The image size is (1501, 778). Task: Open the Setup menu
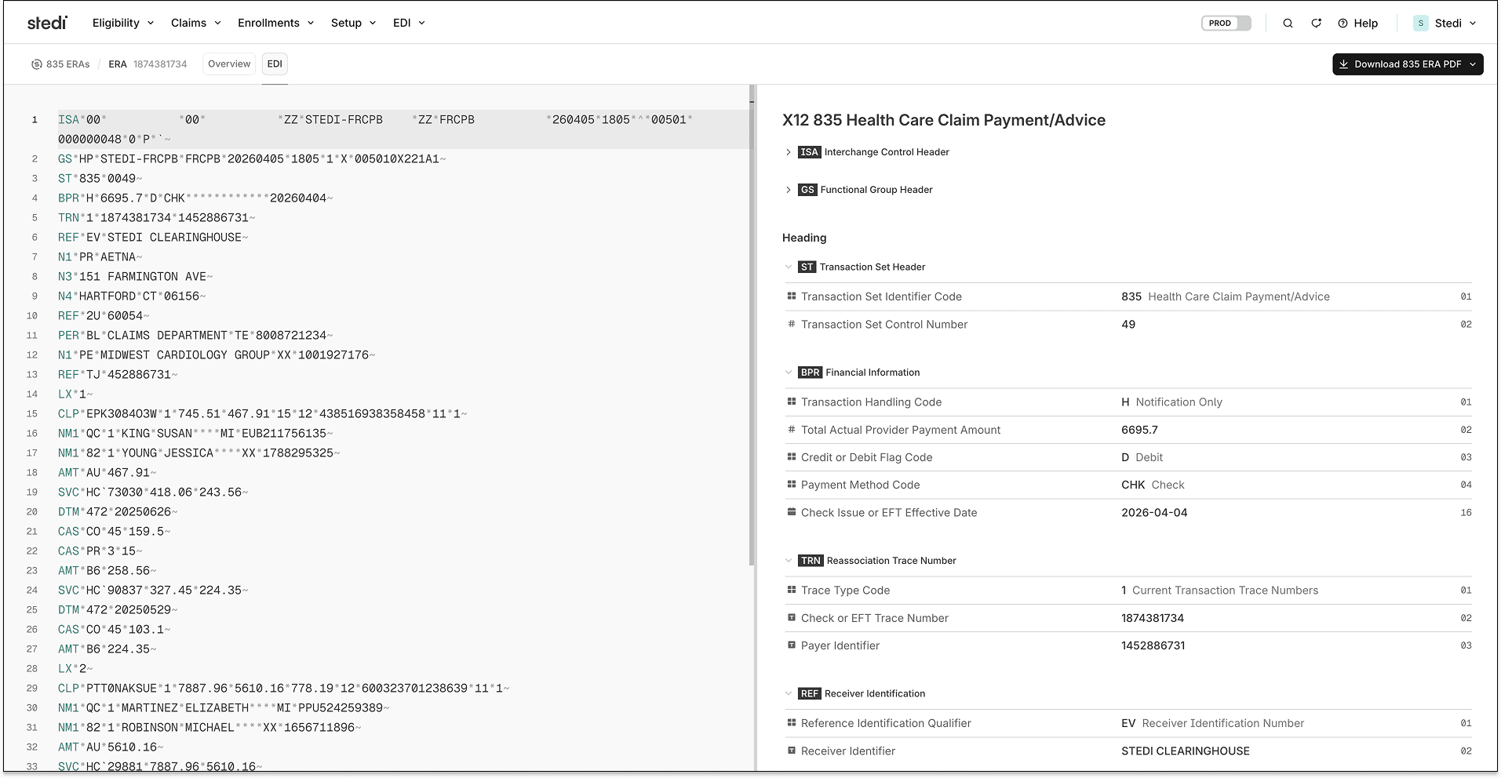353,23
